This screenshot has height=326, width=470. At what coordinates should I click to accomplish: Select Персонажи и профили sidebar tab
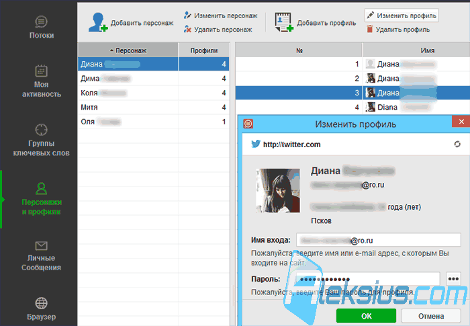(x=42, y=199)
